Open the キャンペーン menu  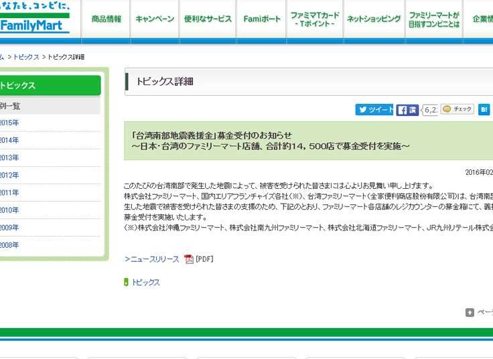(155, 19)
